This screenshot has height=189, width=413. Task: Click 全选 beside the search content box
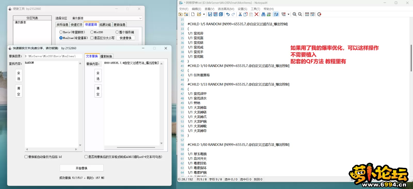(19, 76)
